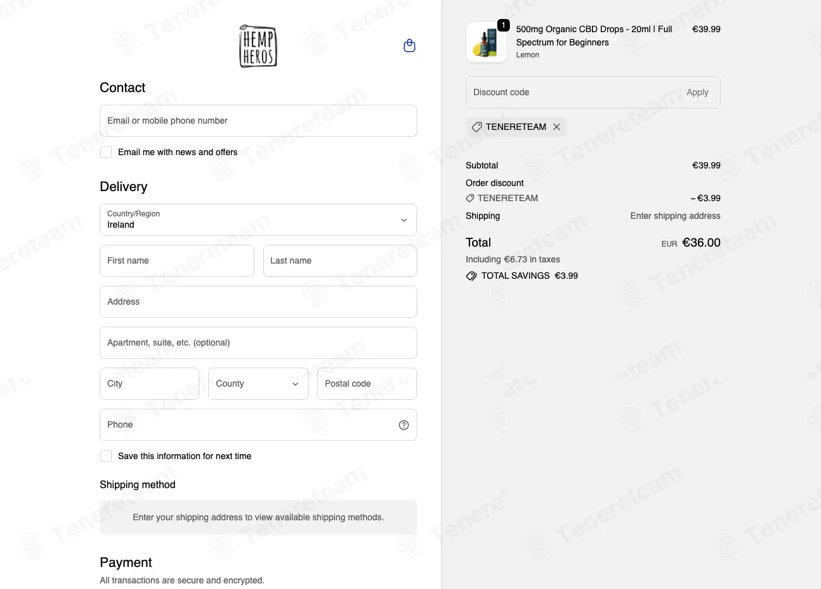This screenshot has height=589, width=821.
Task: Click the order discount tag icon
Action: point(470,198)
